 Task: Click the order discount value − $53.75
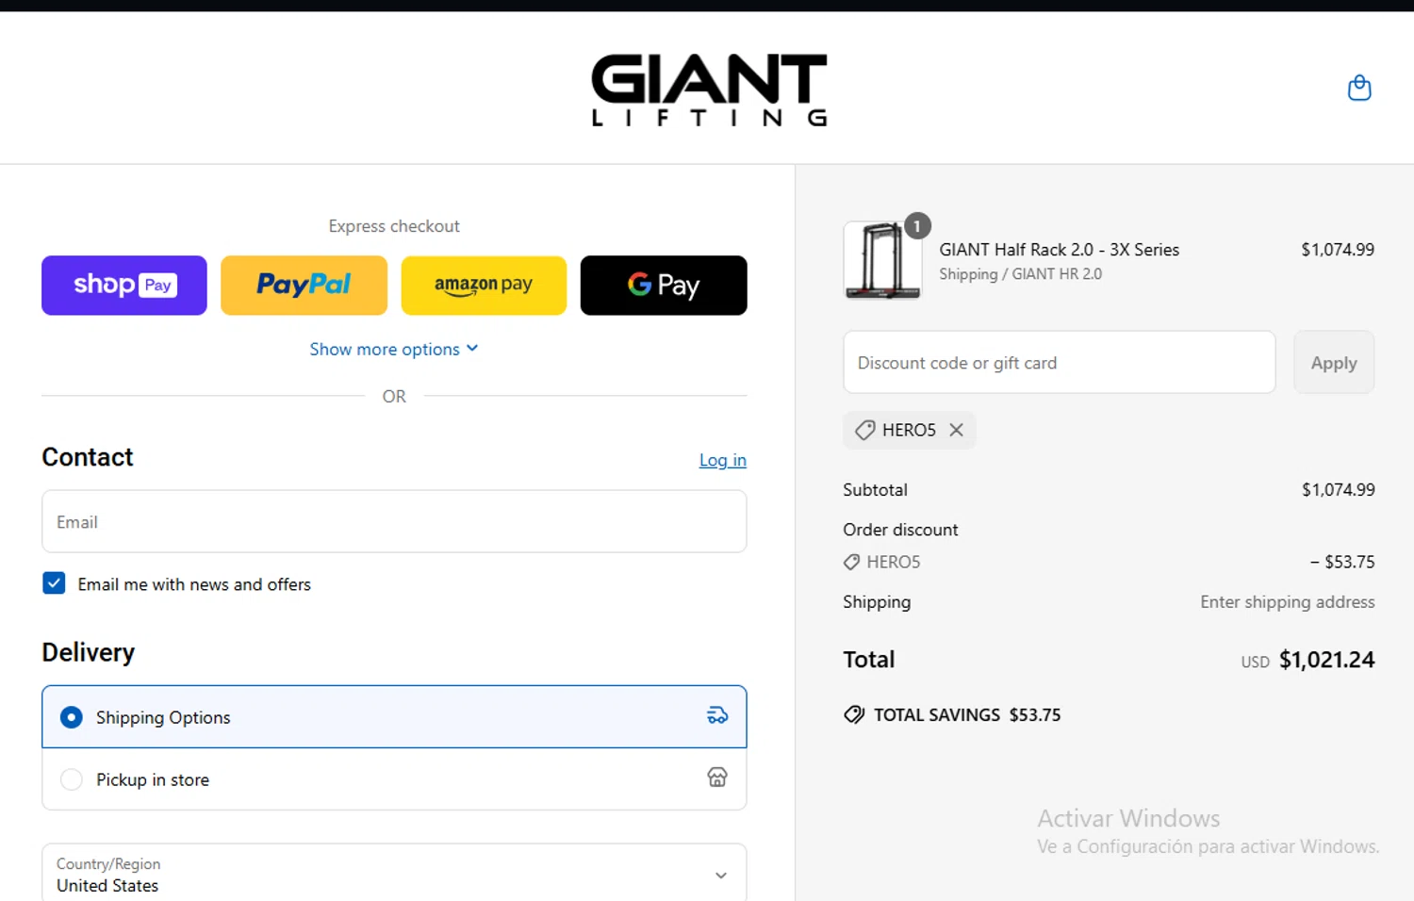point(1342,562)
